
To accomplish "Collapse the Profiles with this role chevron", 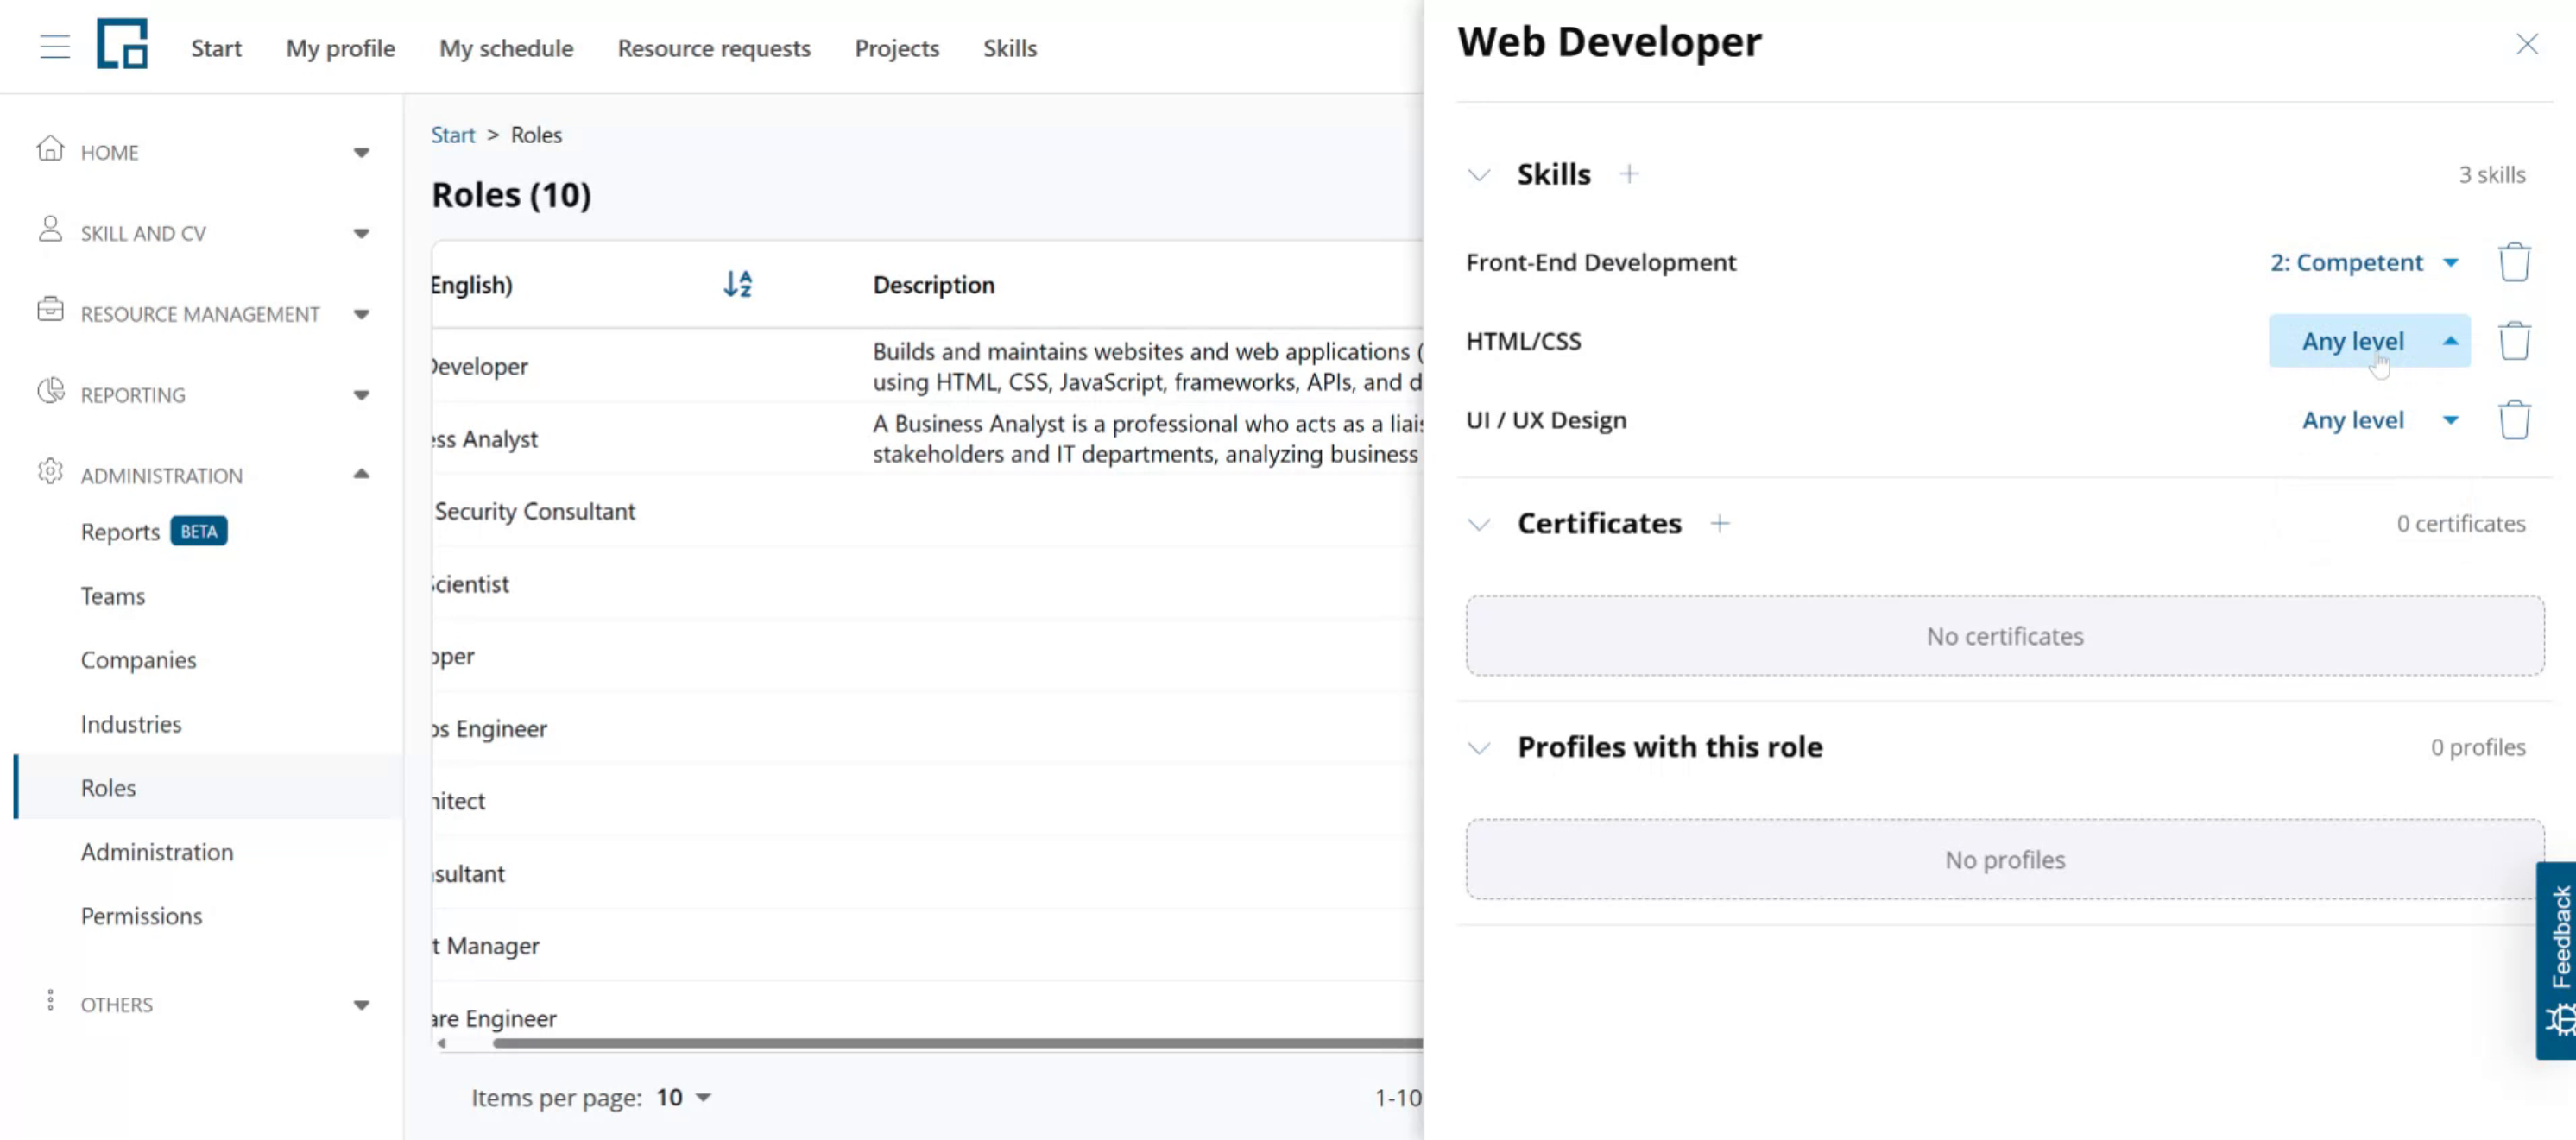I will coord(1479,748).
